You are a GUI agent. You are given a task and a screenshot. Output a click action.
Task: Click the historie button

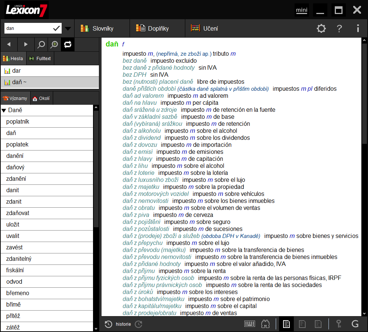[x=118, y=324]
